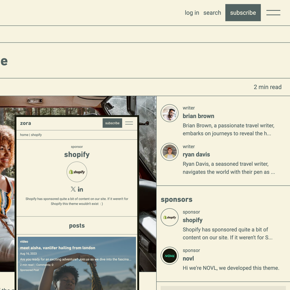
Task: Click Brian Brown's avatar photo
Action: 170,113
